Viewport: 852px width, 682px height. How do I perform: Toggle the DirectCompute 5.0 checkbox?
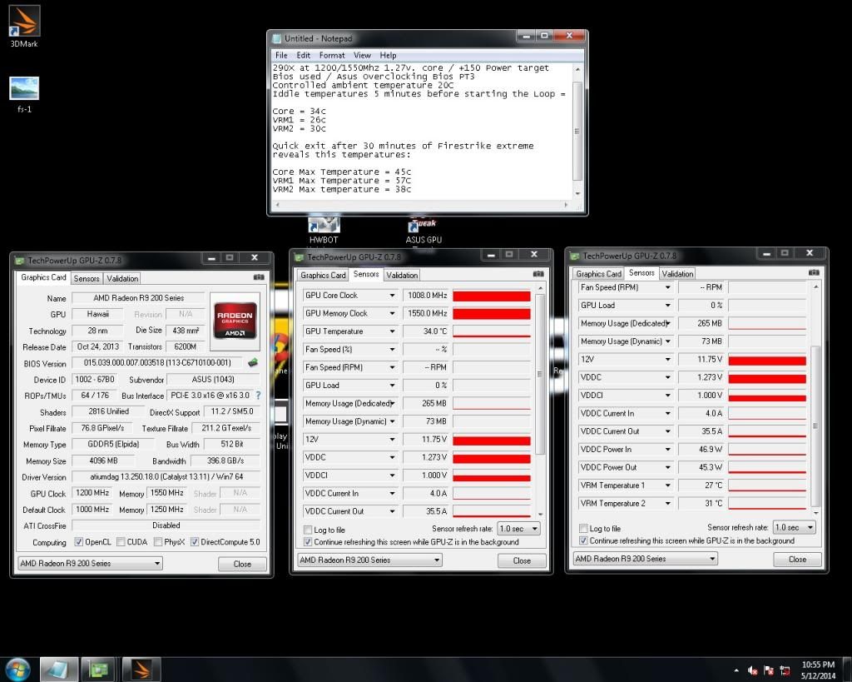pyautogui.click(x=194, y=542)
